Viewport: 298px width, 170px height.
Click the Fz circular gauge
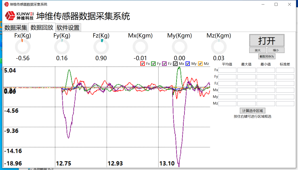[101, 47]
